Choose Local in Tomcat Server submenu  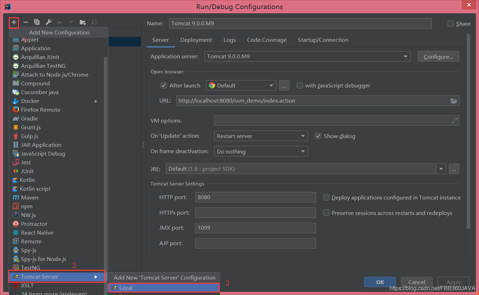[x=164, y=288]
